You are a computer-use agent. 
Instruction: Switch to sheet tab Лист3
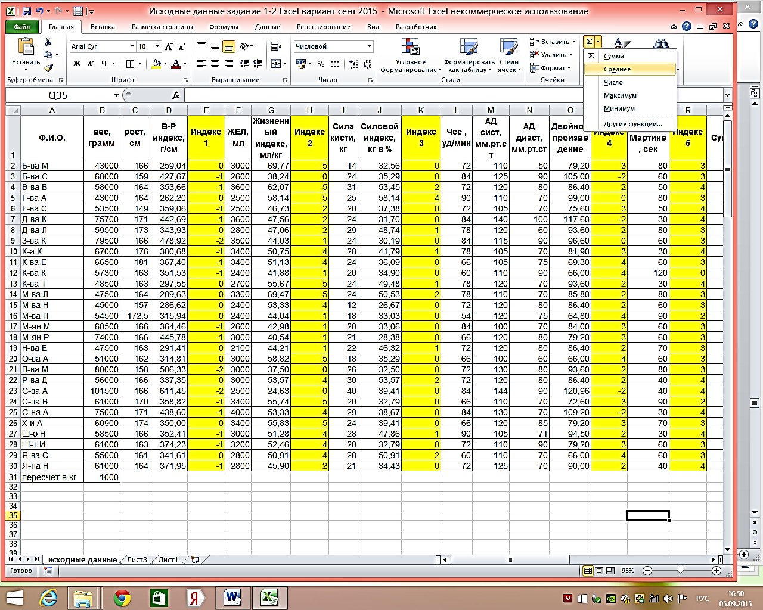click(x=137, y=559)
